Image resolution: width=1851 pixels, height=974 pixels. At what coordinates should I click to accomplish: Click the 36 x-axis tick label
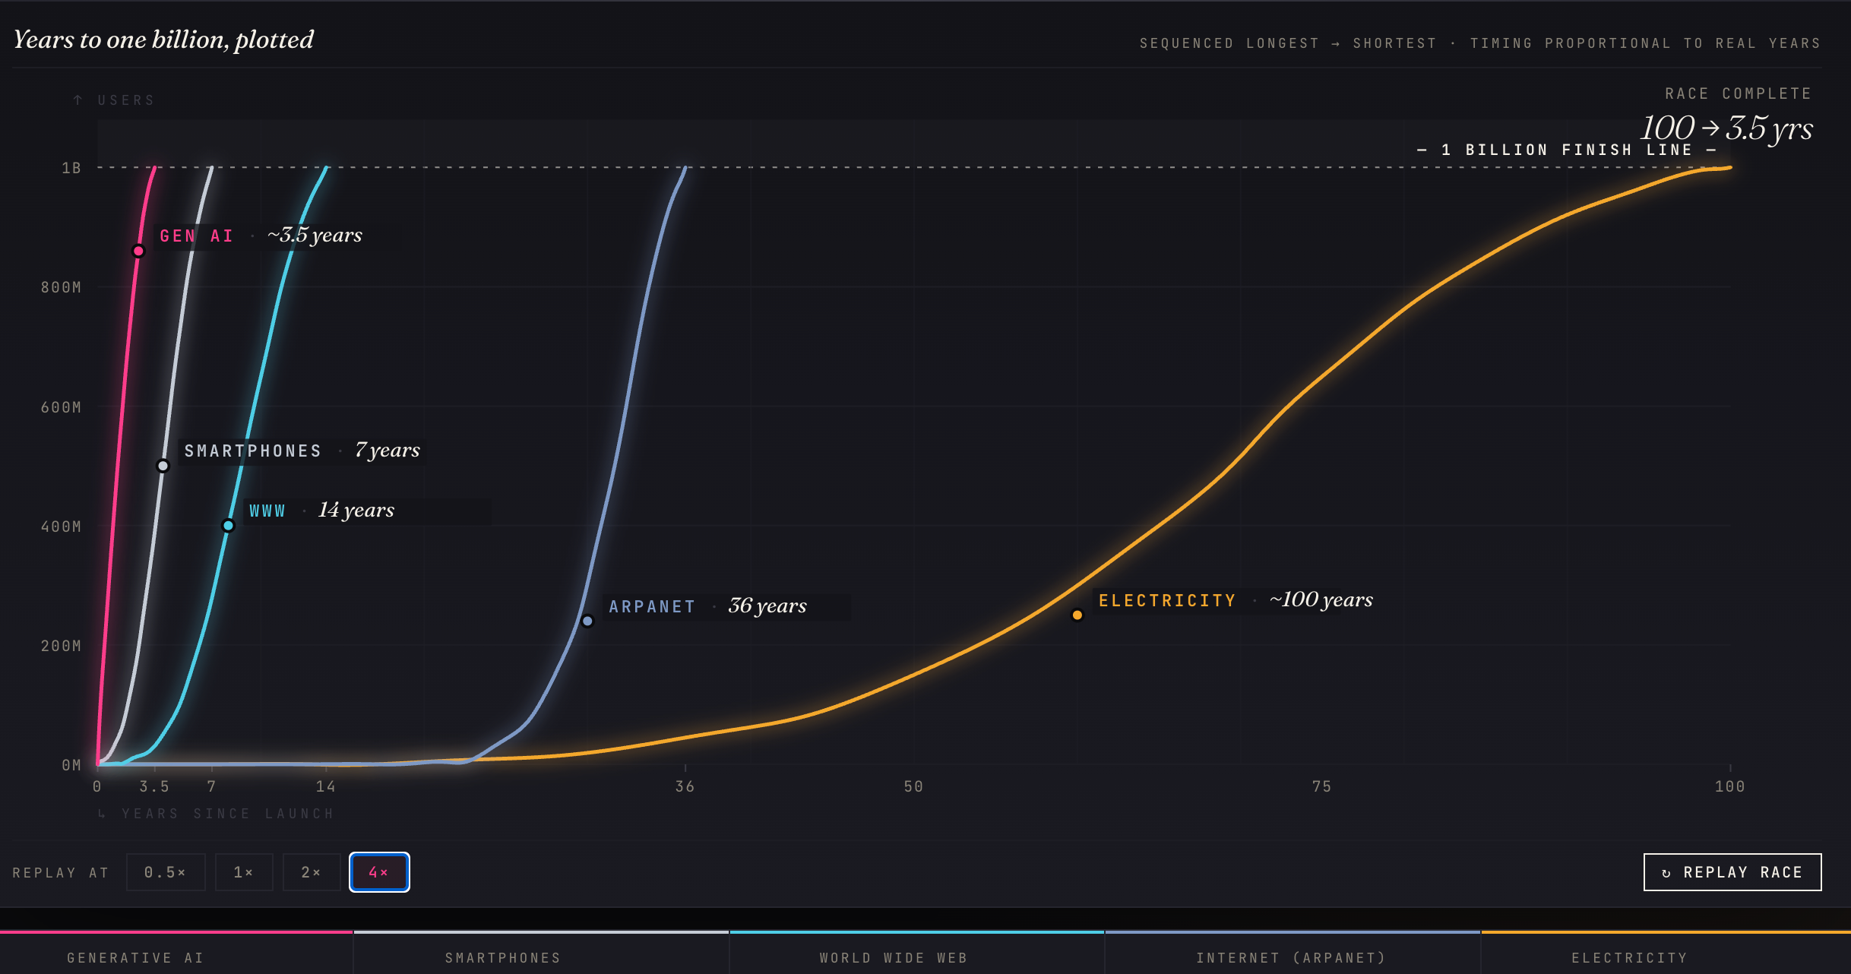pyautogui.click(x=685, y=786)
